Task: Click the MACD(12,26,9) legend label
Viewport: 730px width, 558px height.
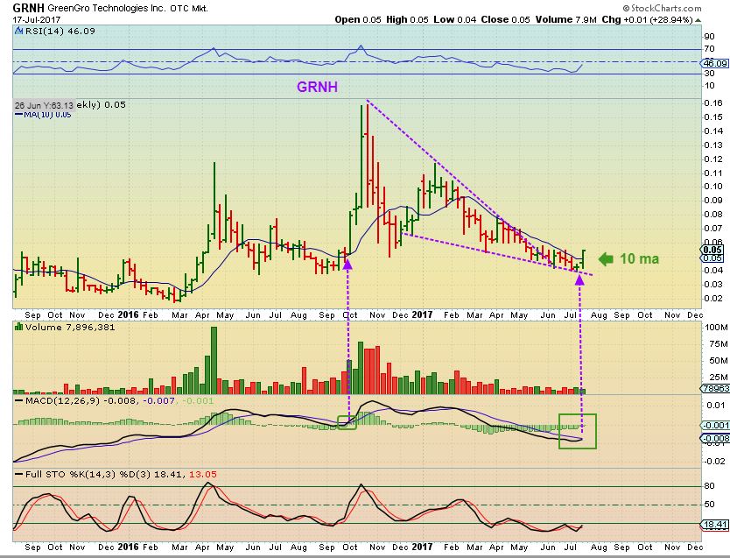Action: click(x=62, y=400)
